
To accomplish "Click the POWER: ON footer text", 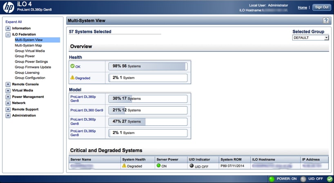I will pyautogui.click(x=287, y=179).
